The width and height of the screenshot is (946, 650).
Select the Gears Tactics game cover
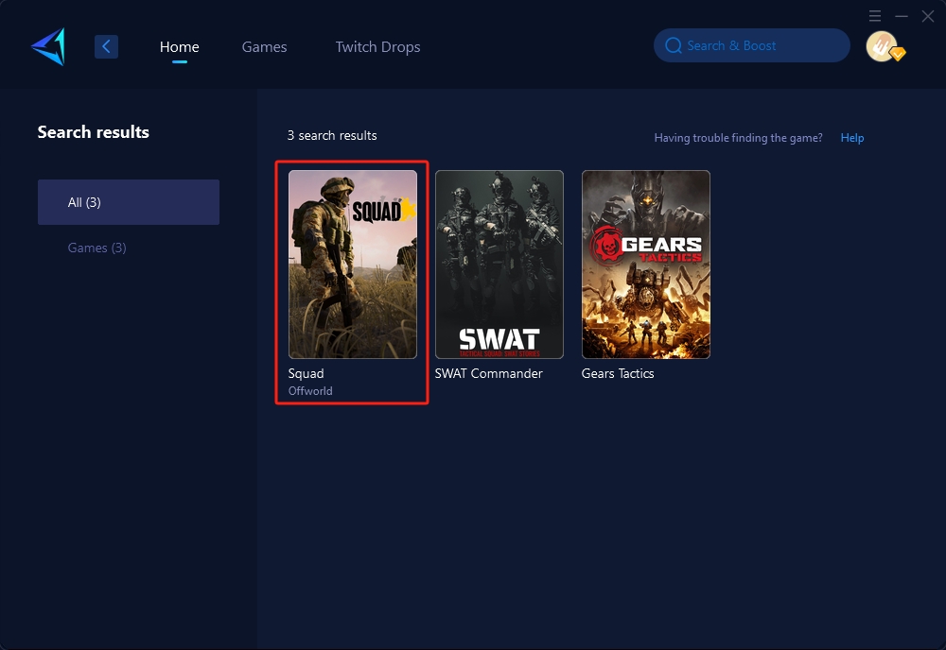coord(646,265)
